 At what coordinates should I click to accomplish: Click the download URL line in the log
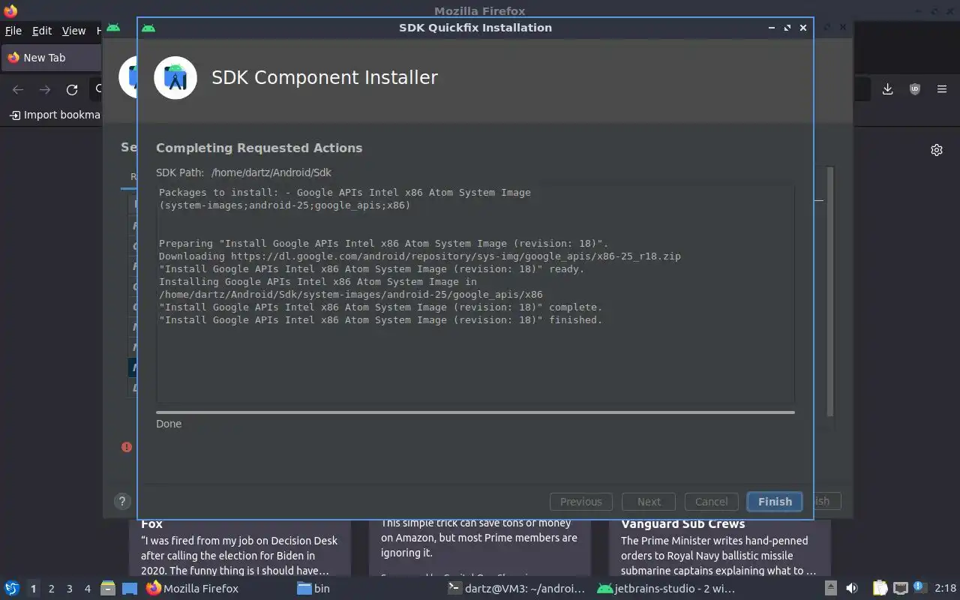tap(420, 256)
